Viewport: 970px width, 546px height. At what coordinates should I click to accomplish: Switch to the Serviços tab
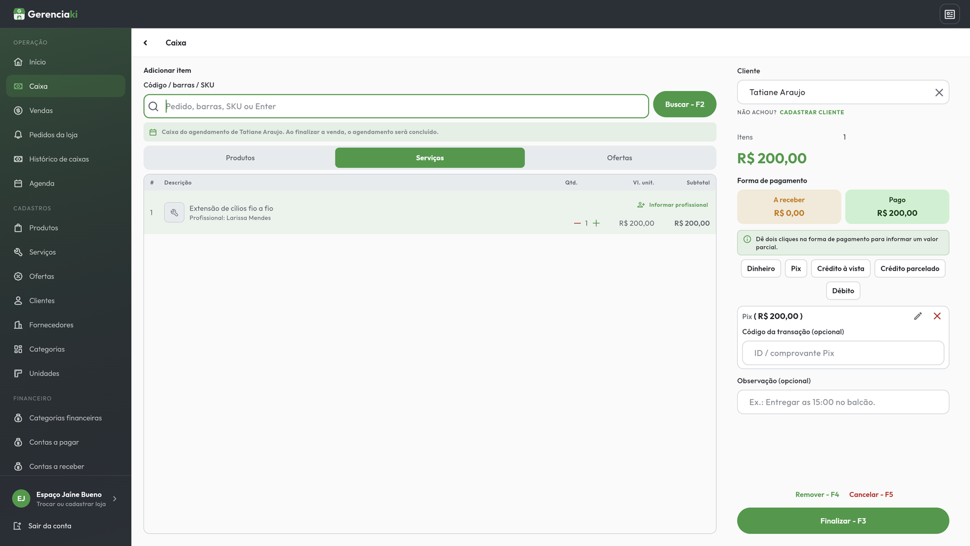pyautogui.click(x=430, y=158)
